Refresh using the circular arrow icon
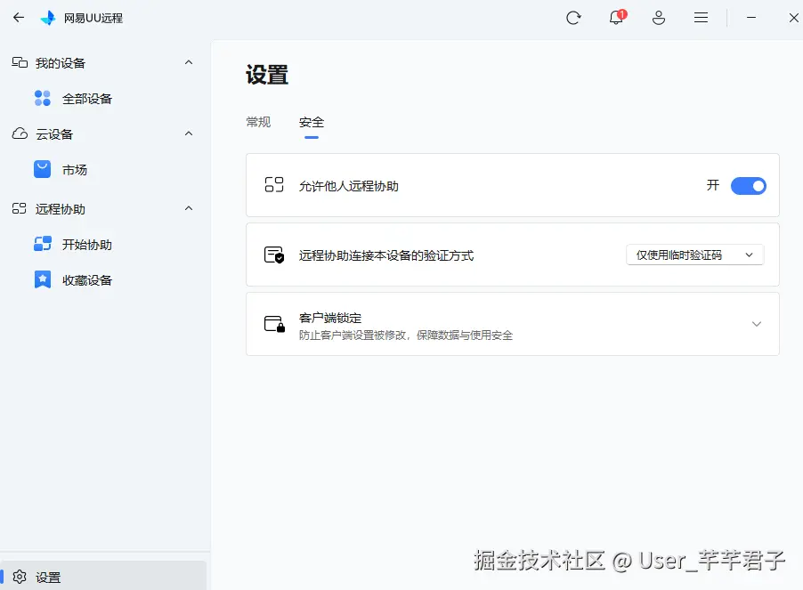This screenshot has height=590, width=803. click(573, 18)
